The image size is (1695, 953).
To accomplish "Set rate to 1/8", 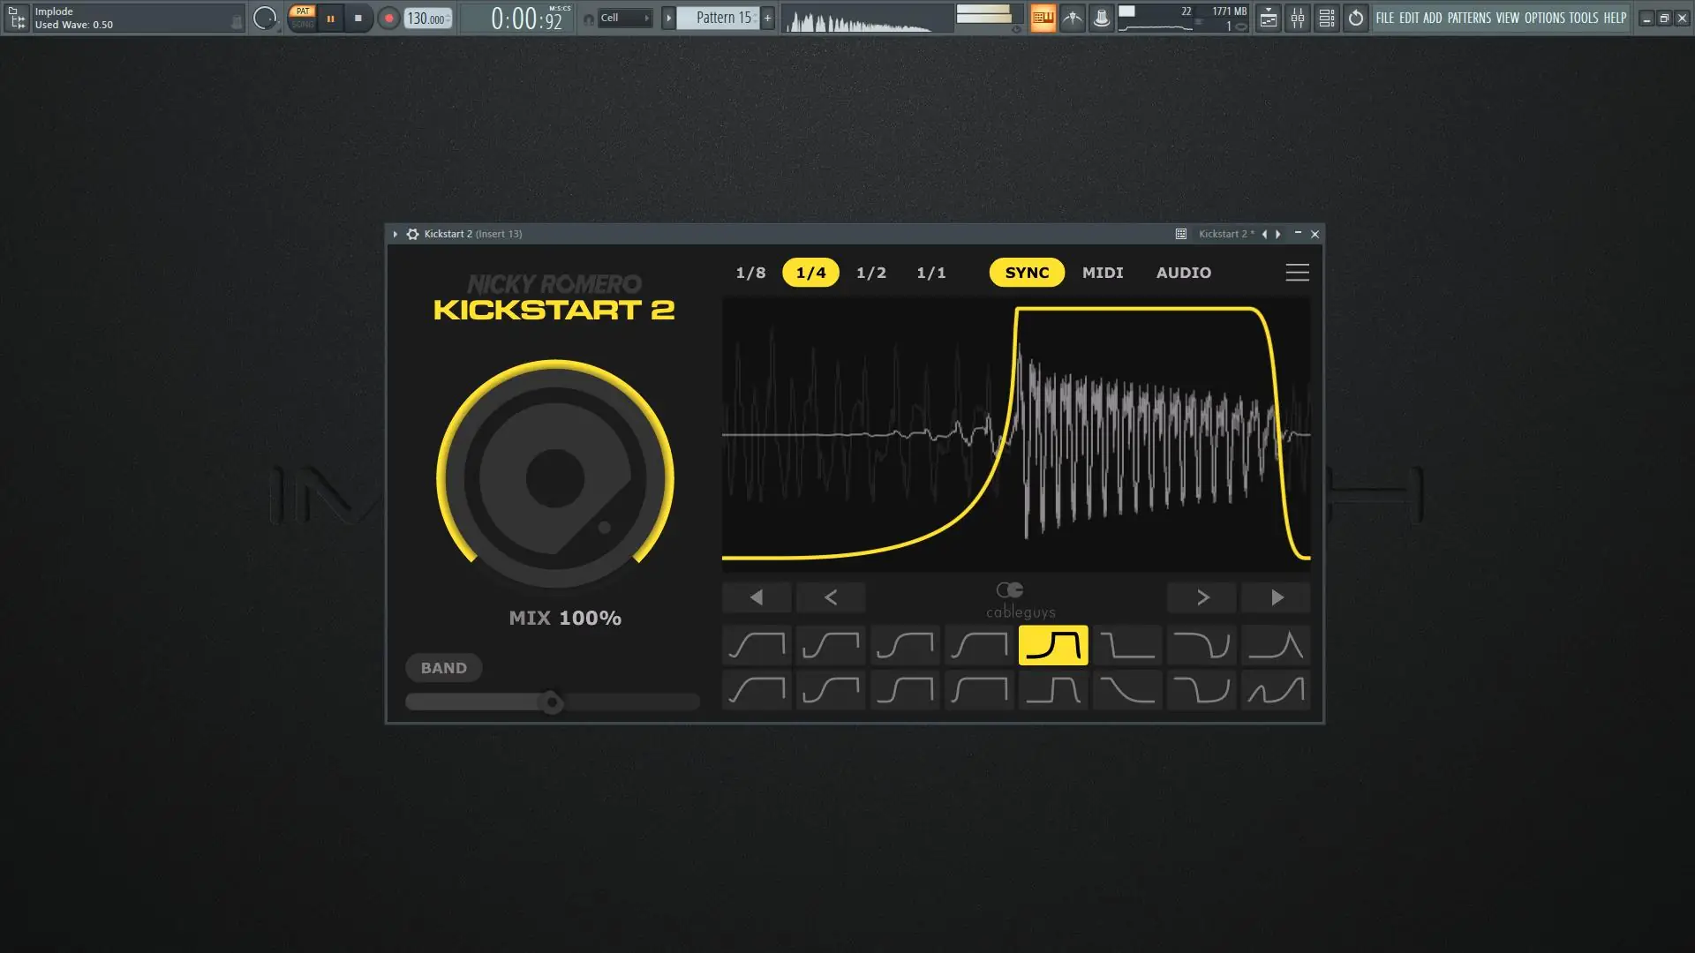I will point(750,273).
